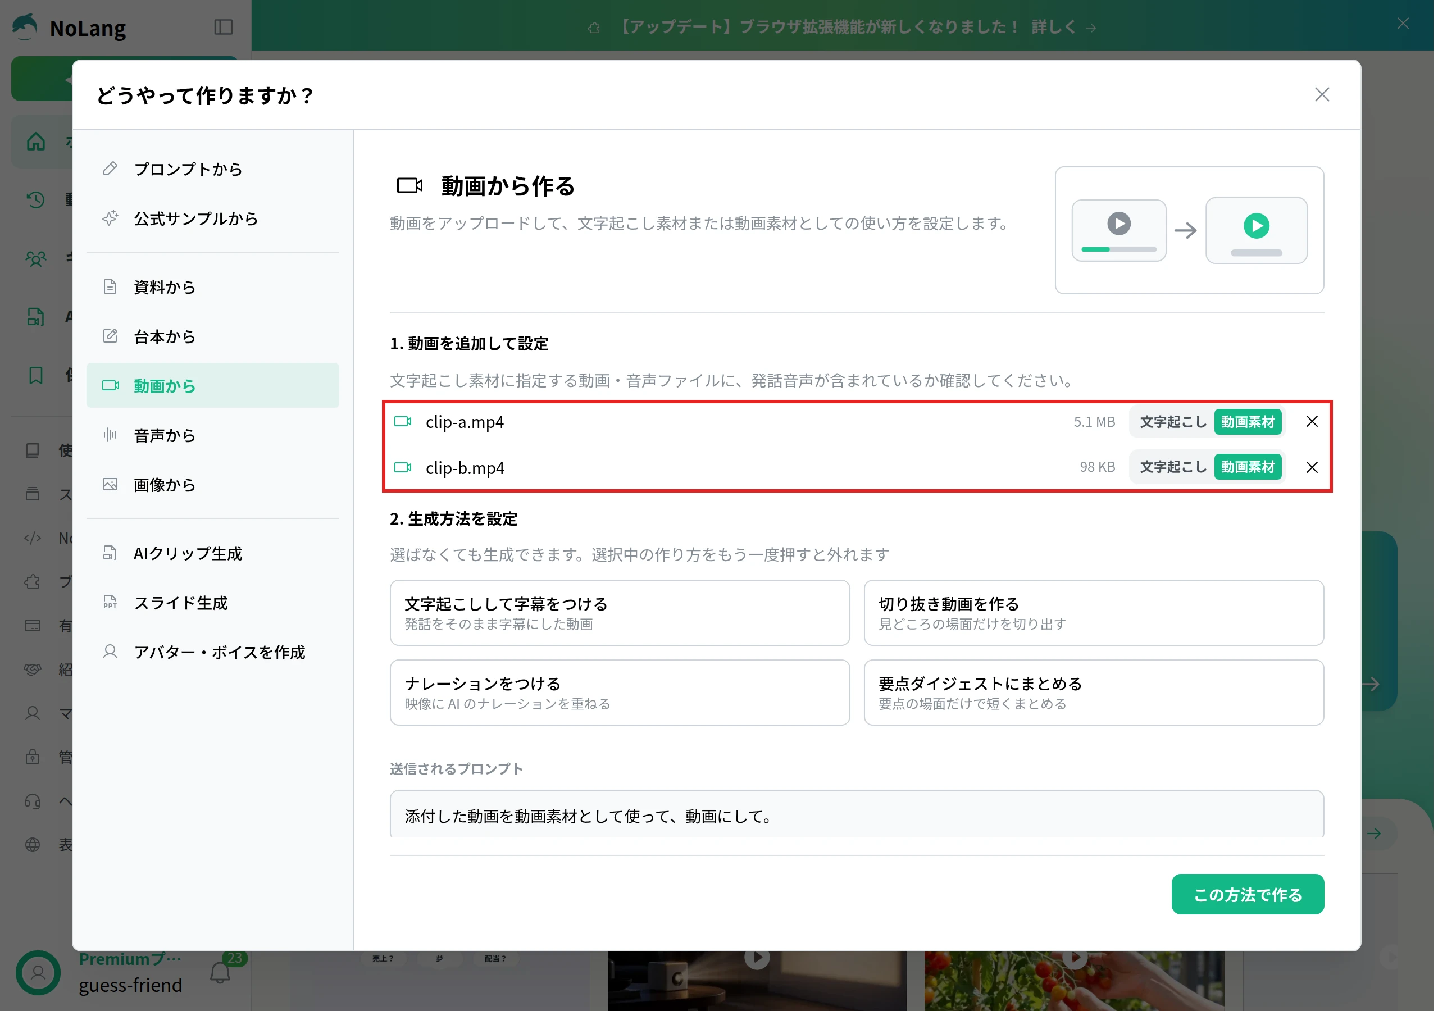Click the video icon beside clip-a.mp4

[x=403, y=422]
